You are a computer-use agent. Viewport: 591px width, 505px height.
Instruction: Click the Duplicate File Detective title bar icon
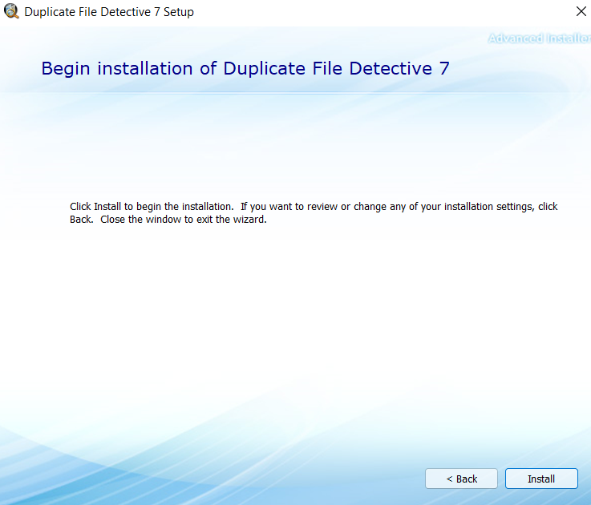point(11,11)
